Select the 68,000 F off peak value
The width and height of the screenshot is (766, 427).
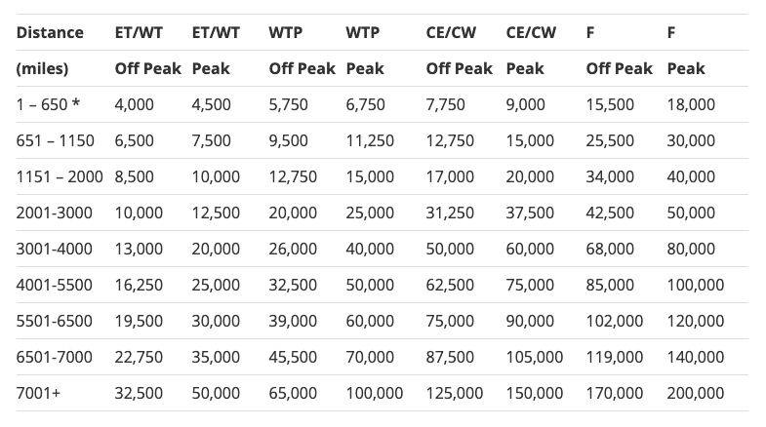pos(610,249)
